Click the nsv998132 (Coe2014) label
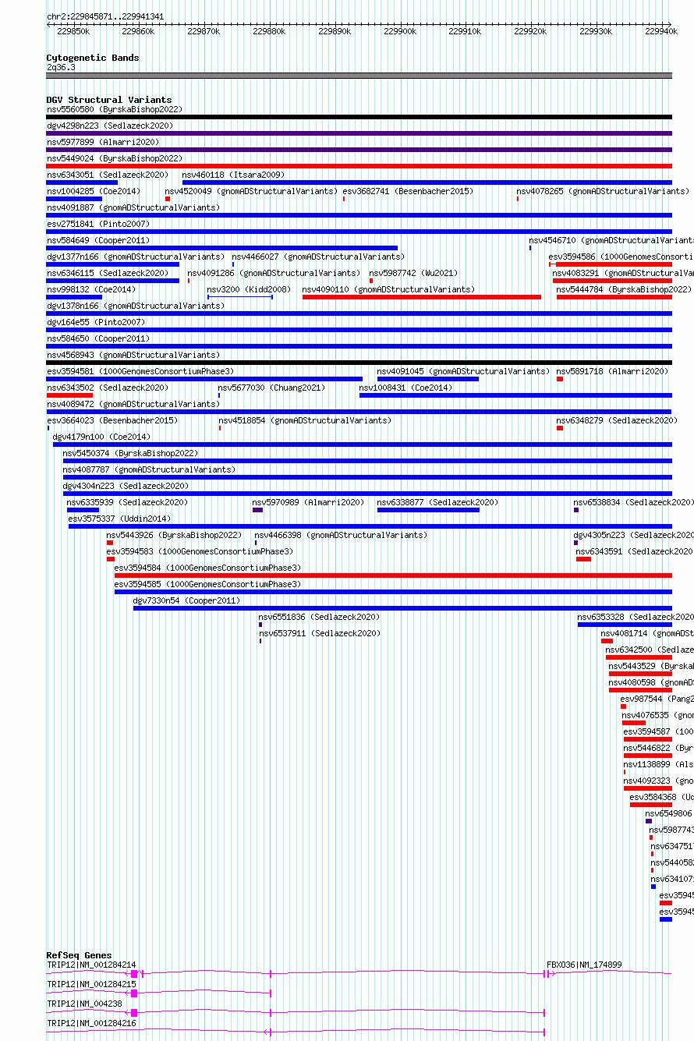694x1041 pixels. (x=91, y=289)
